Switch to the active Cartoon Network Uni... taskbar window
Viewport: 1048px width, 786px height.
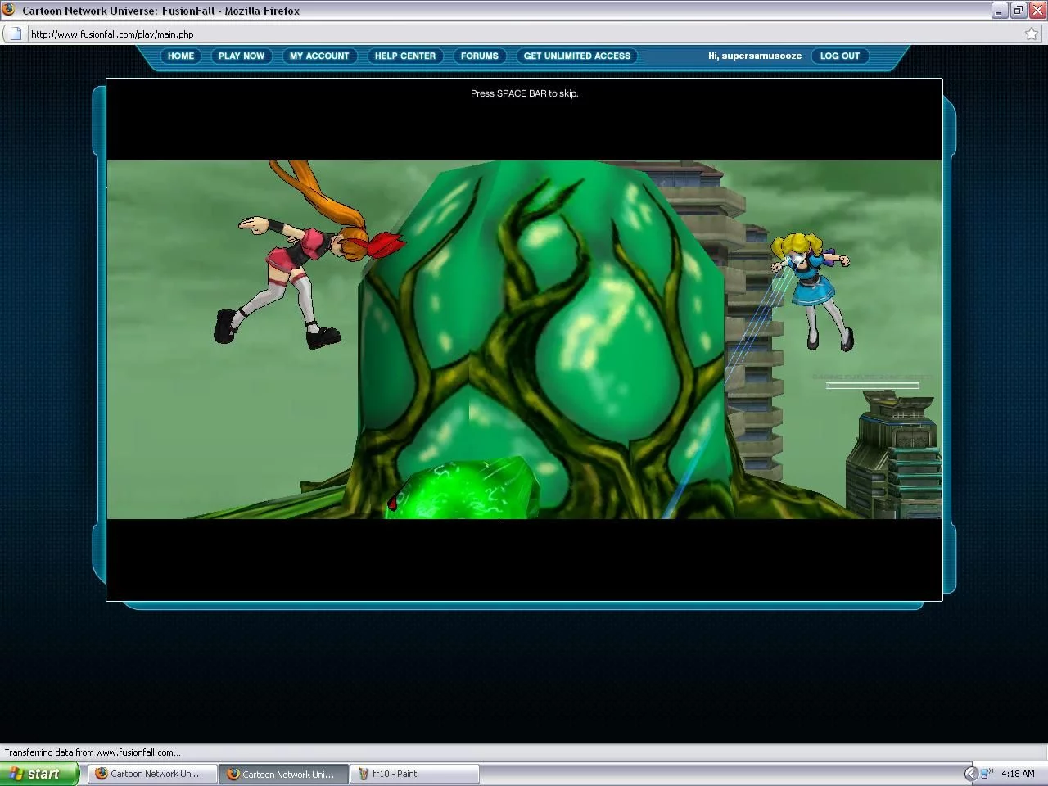[x=283, y=774]
